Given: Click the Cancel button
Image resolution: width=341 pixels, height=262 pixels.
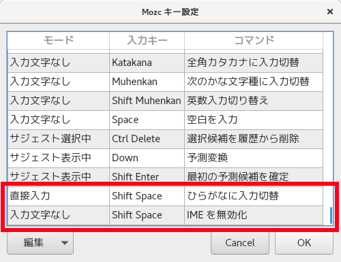Looking at the screenshot, I should pyautogui.click(x=240, y=243).
